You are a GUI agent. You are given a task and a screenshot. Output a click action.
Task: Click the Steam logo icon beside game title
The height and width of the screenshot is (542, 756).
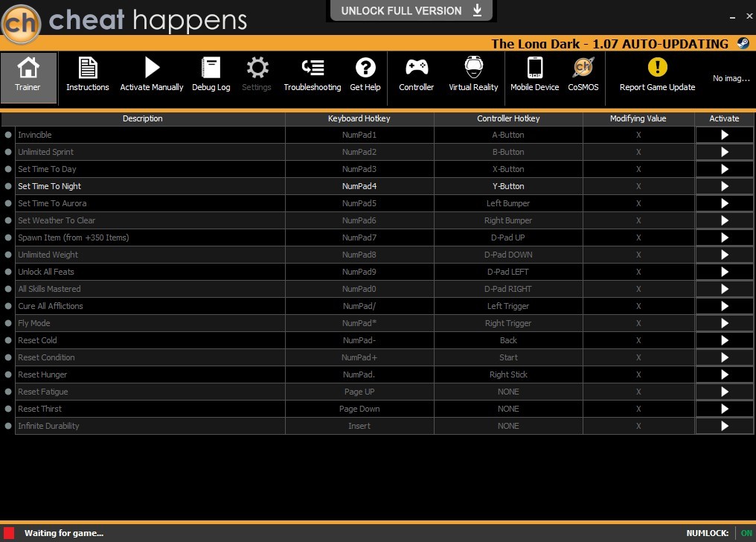point(743,43)
